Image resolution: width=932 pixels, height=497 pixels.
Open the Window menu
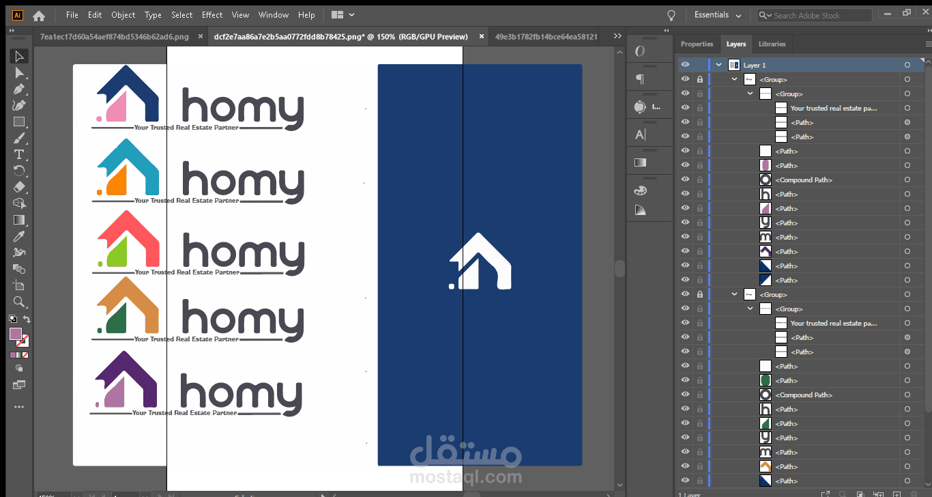(274, 15)
